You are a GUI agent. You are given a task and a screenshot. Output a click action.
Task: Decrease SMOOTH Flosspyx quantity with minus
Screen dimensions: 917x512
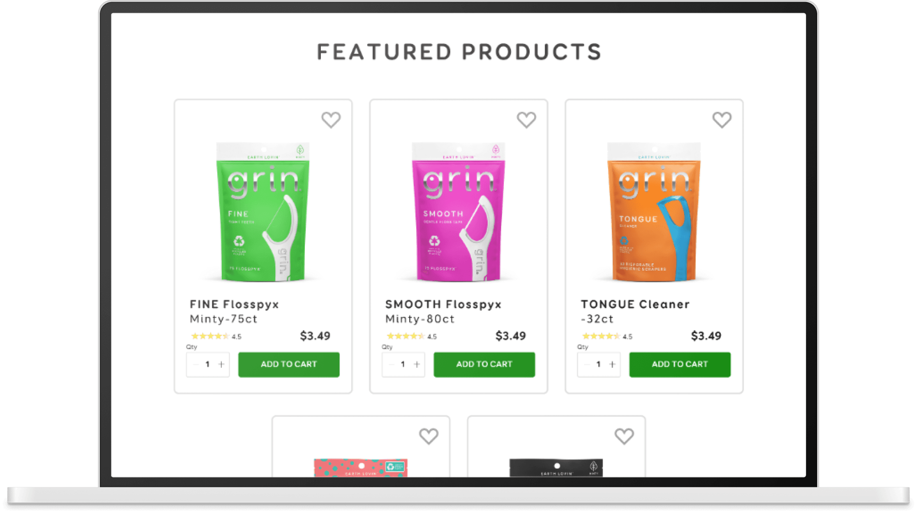point(391,364)
